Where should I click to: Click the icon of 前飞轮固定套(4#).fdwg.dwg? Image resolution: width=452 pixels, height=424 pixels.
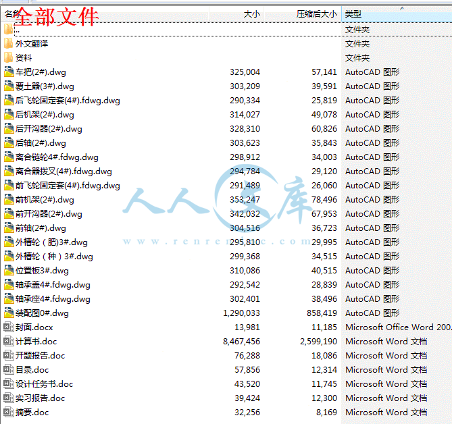(x=9, y=186)
